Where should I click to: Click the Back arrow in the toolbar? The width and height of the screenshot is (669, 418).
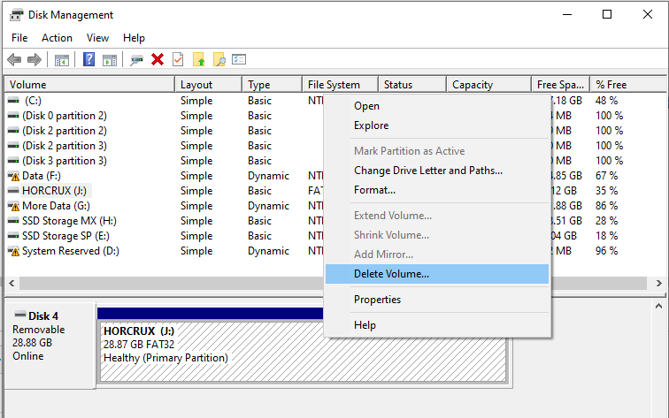pos(14,59)
